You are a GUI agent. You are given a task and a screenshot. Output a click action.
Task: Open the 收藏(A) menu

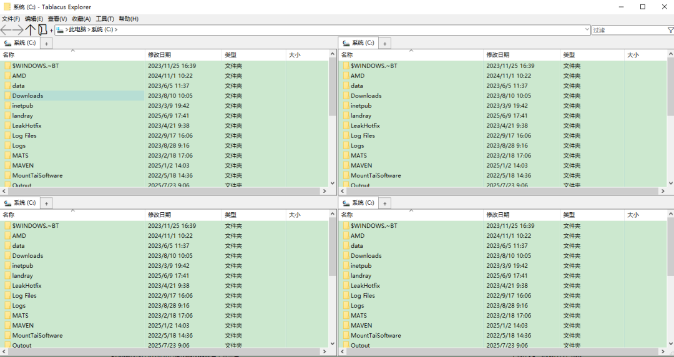81,19
